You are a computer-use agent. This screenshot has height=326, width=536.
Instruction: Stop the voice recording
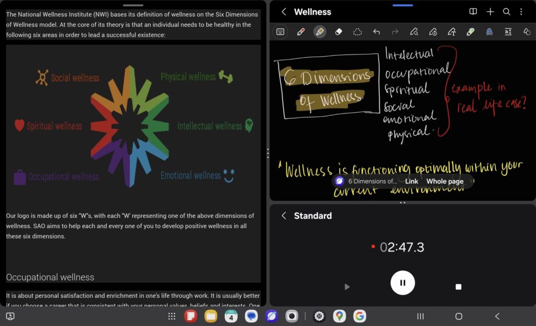(459, 287)
